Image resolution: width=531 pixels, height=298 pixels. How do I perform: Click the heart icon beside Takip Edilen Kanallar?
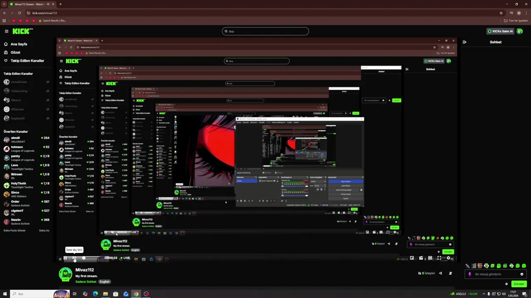click(6, 60)
